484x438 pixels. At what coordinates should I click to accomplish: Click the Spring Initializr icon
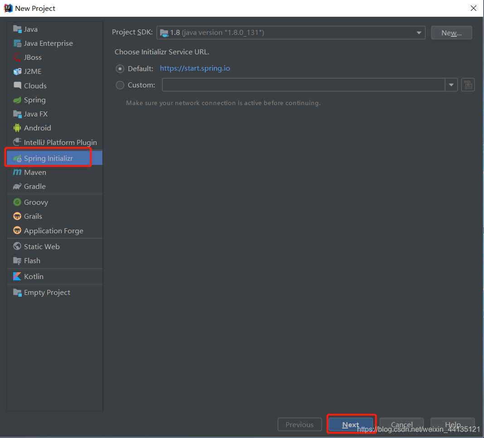coord(17,159)
